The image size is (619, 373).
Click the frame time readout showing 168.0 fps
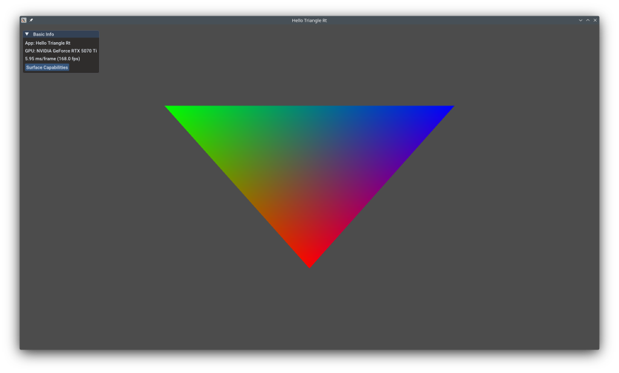click(53, 58)
